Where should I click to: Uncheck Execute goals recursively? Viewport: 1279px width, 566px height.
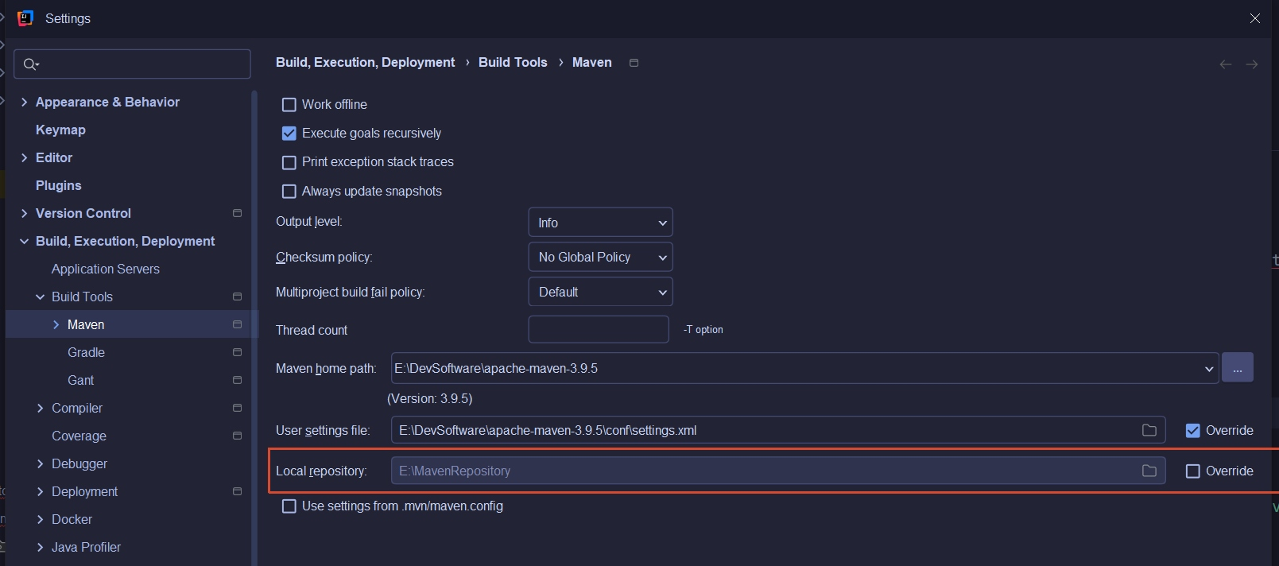pyautogui.click(x=289, y=134)
